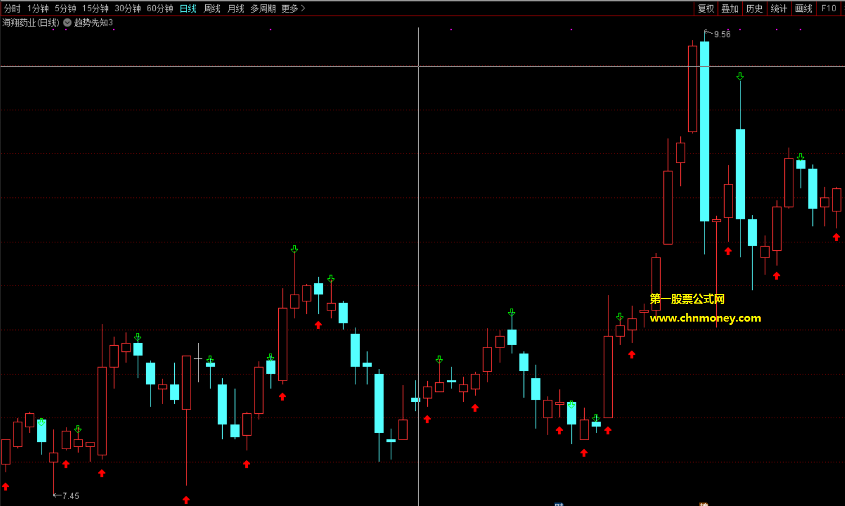Click the red up arrow at the bottom-left chart corner
Screen dimensions: 845x506
(6, 486)
